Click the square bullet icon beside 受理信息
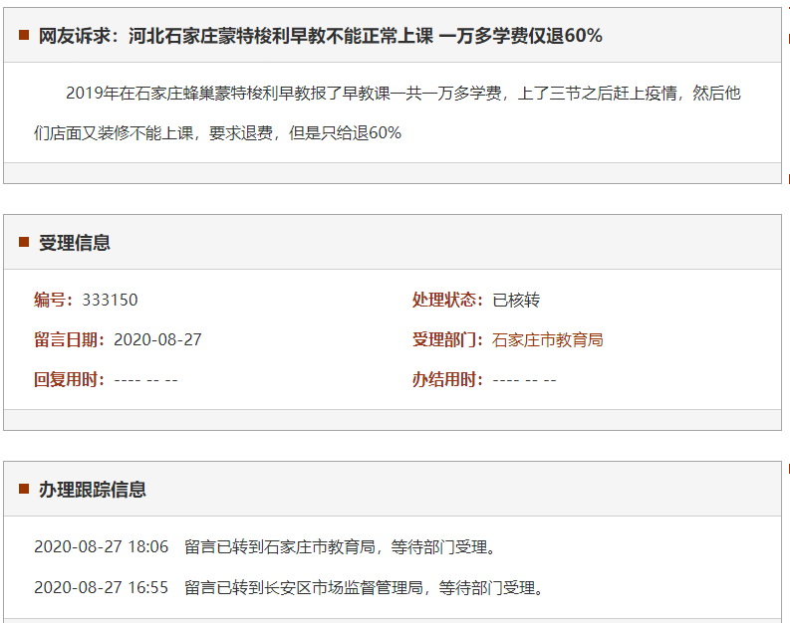The width and height of the screenshot is (790, 623). click(x=24, y=243)
